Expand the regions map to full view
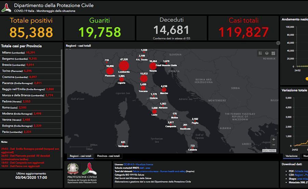308x189 pixels. click(x=278, y=43)
